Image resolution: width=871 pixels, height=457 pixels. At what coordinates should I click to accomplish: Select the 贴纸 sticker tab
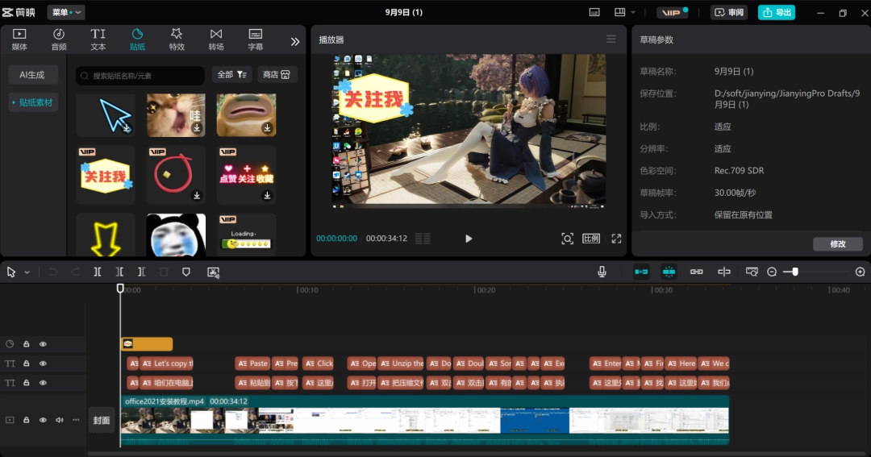[x=137, y=39]
